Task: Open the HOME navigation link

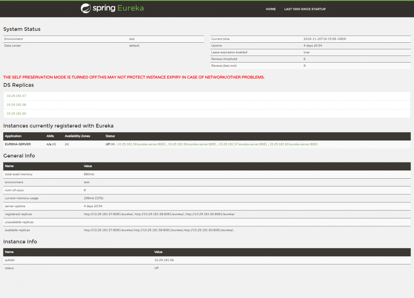Action: pos(270,9)
